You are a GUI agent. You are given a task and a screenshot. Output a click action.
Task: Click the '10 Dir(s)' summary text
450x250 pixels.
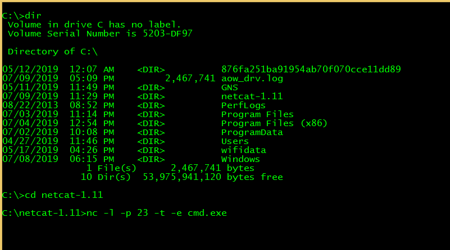pyautogui.click(x=106, y=177)
